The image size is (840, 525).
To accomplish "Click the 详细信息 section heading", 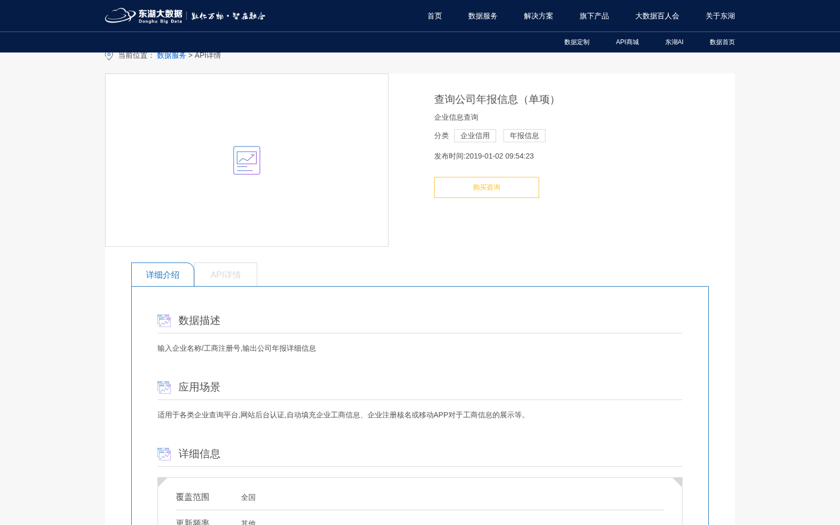I will click(199, 454).
